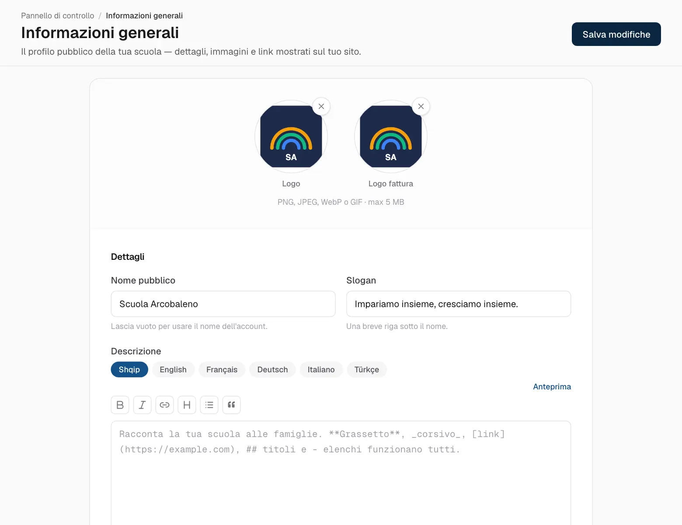
Task: Apply italic formatting in description toolbar
Action: [x=143, y=405]
